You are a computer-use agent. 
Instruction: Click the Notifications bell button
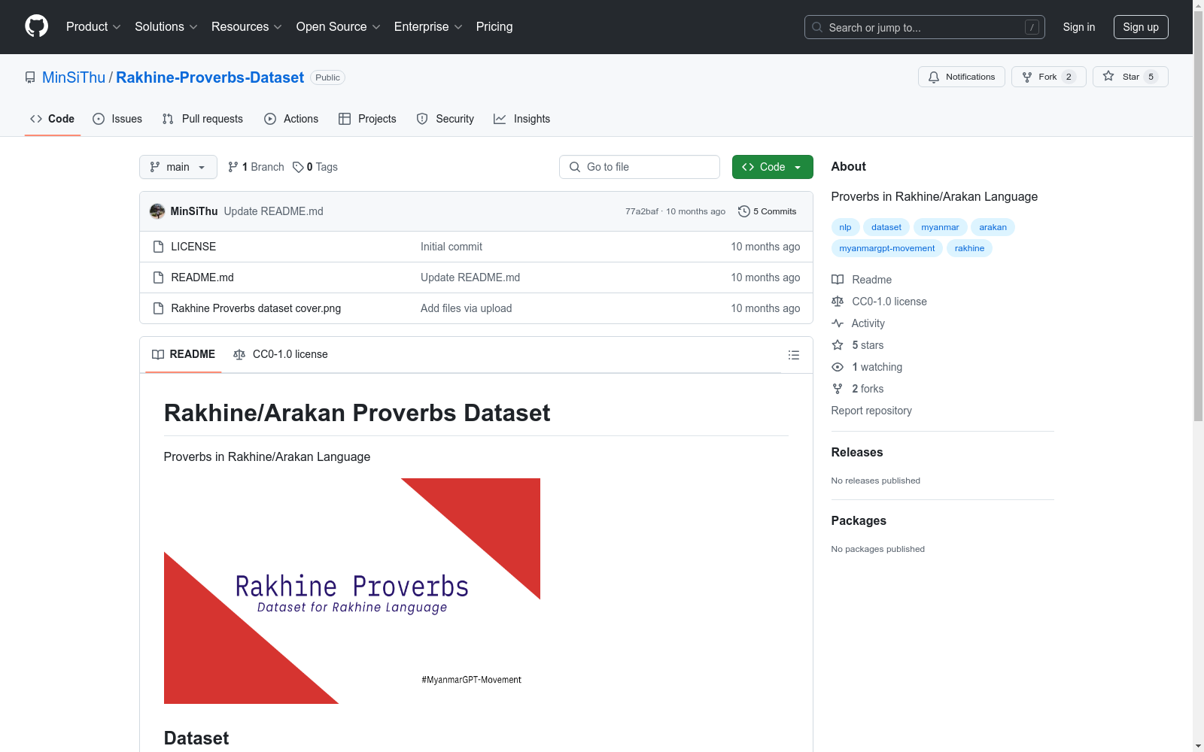pos(961,77)
